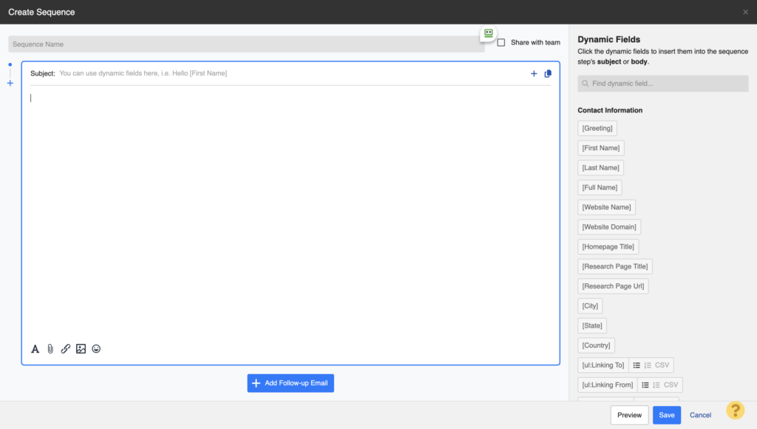Click the insert image icon
This screenshot has height=429, width=757.
81,348
